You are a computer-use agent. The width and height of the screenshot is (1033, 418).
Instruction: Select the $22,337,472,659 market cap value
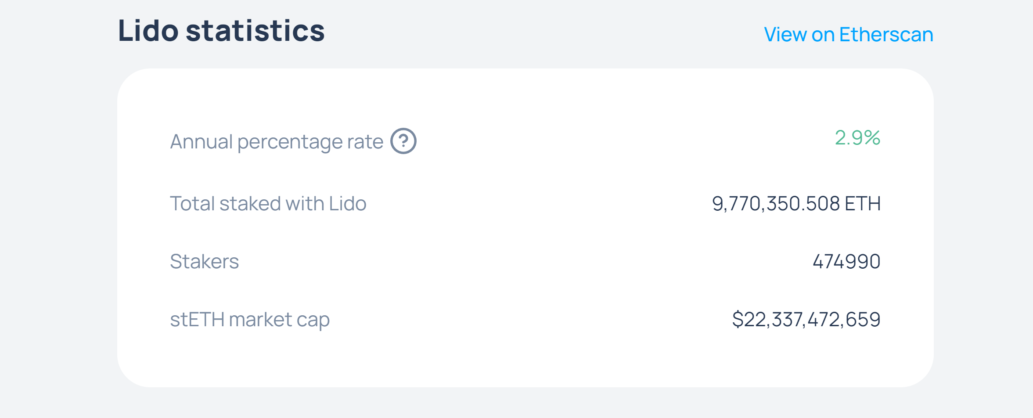click(806, 319)
